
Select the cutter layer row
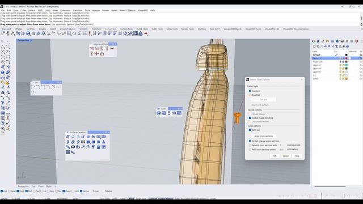(337, 79)
